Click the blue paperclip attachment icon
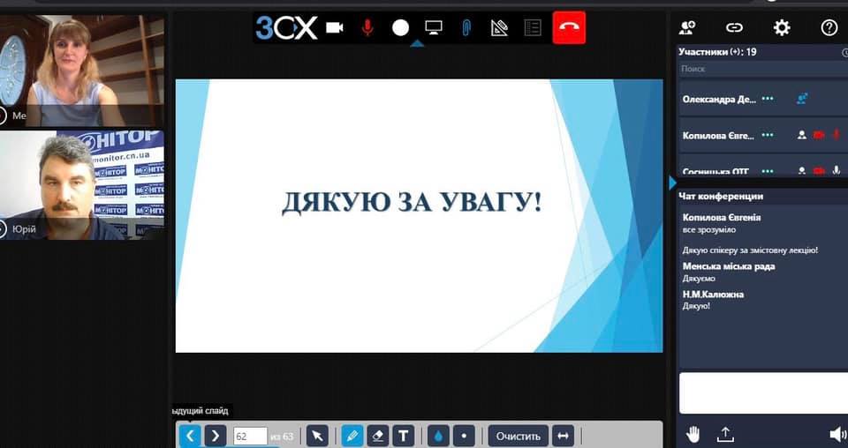 click(466, 27)
